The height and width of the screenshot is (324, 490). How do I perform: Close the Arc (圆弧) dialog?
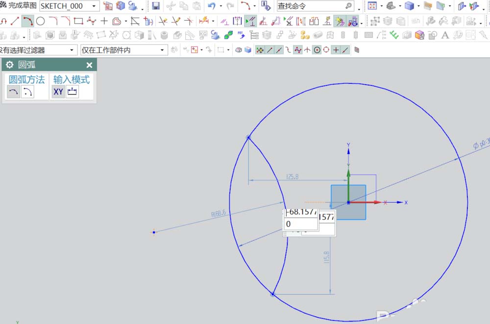coord(89,65)
